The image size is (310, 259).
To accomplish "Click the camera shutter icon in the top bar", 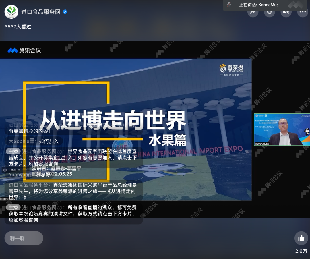I will [x=270, y=12].
